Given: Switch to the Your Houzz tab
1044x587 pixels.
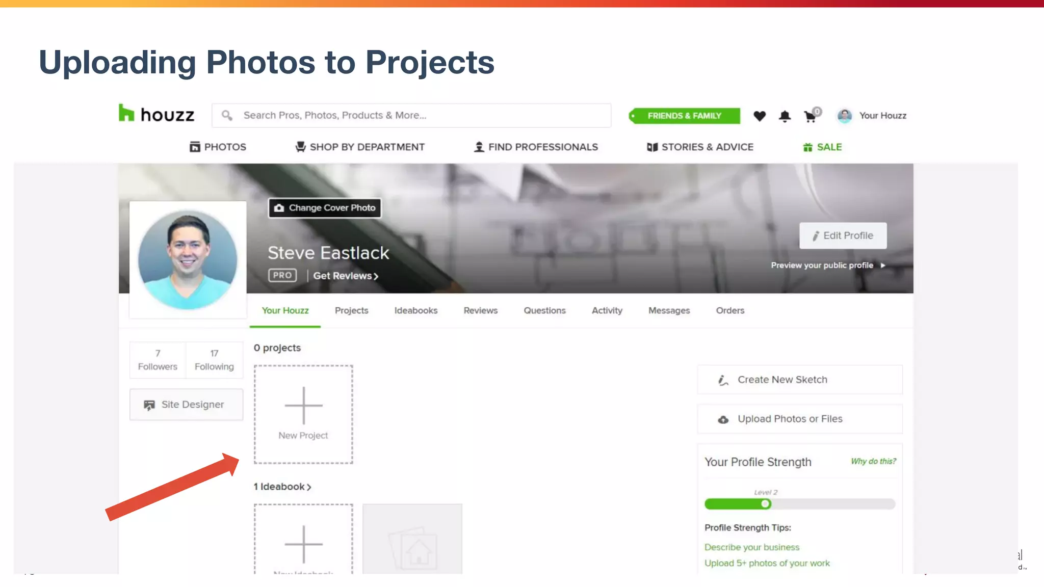Looking at the screenshot, I should (x=285, y=310).
